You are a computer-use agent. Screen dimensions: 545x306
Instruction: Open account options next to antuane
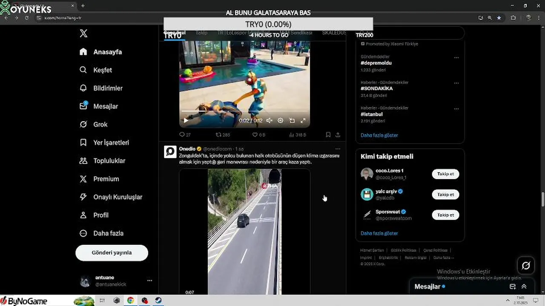pyautogui.click(x=149, y=280)
